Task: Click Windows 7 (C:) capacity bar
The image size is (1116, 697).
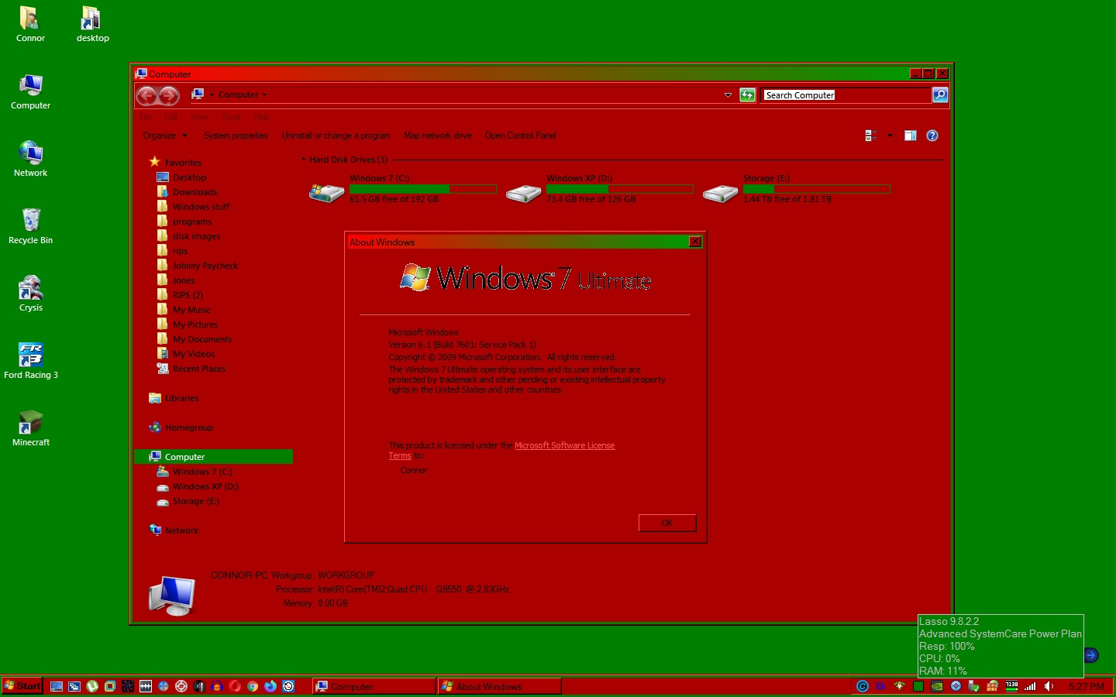Action: [423, 189]
